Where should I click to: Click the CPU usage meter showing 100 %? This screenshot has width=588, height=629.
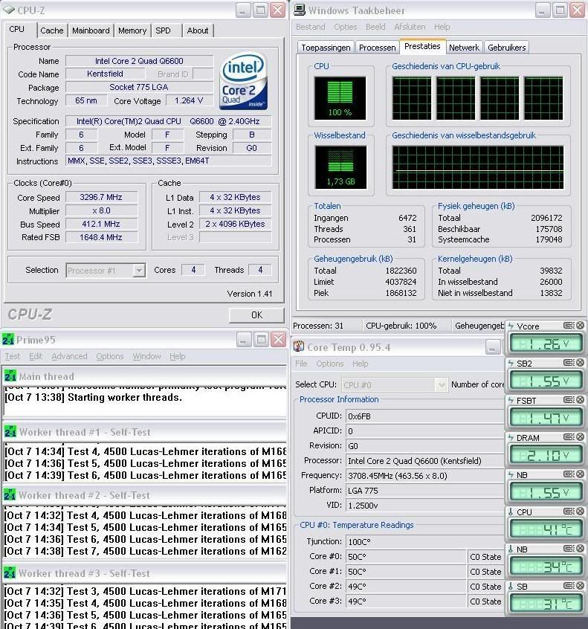click(x=340, y=98)
